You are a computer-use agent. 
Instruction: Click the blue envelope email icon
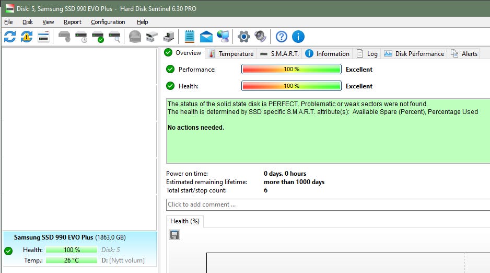point(206,37)
